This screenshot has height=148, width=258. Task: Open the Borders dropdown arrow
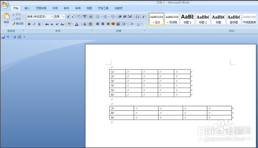[x=141, y=24]
